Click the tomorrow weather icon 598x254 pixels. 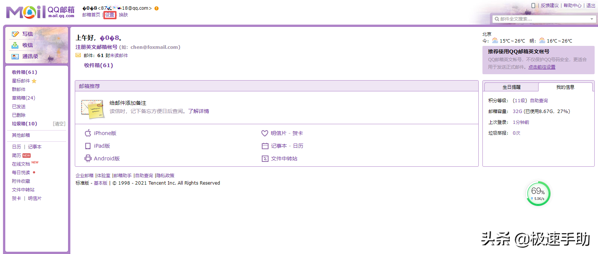(x=542, y=41)
